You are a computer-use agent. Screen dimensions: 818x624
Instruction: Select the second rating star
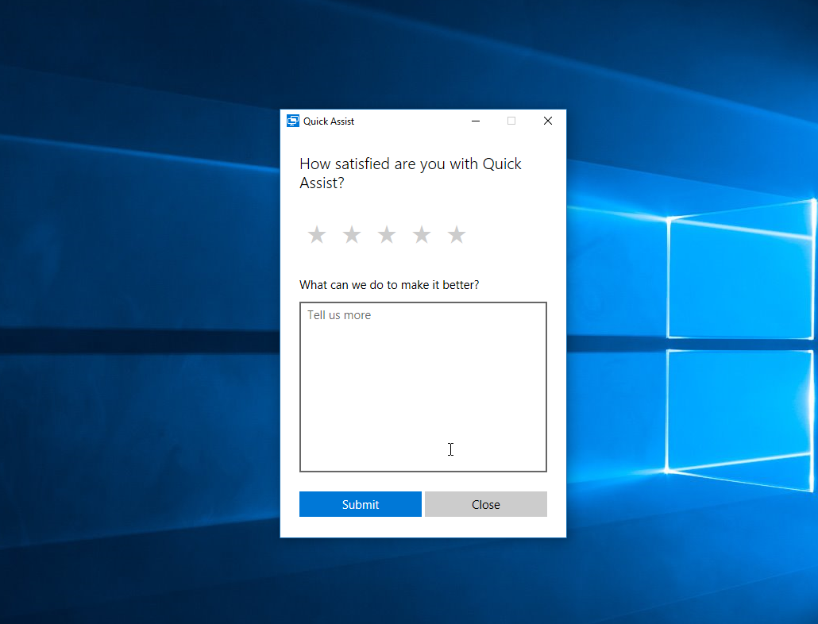click(x=352, y=235)
